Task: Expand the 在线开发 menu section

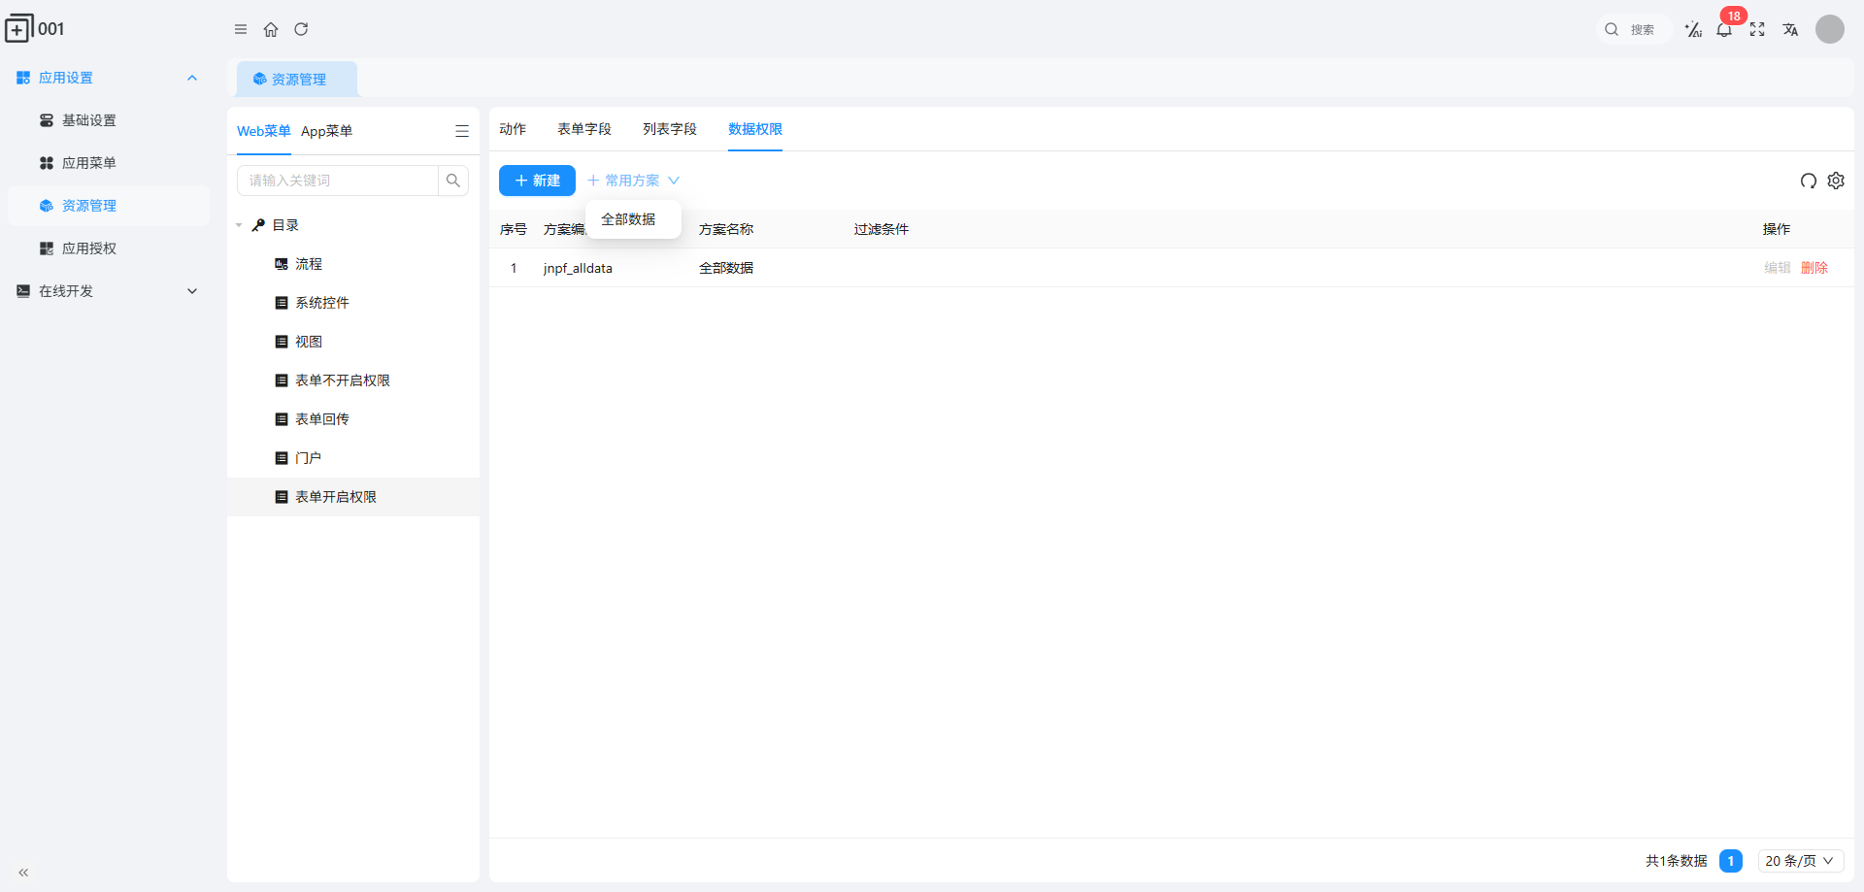Action: pyautogui.click(x=192, y=291)
